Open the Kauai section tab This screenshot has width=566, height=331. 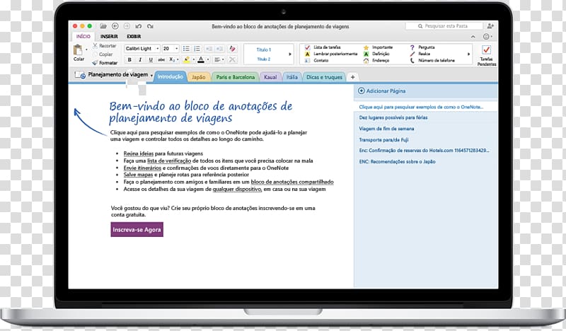tap(270, 77)
